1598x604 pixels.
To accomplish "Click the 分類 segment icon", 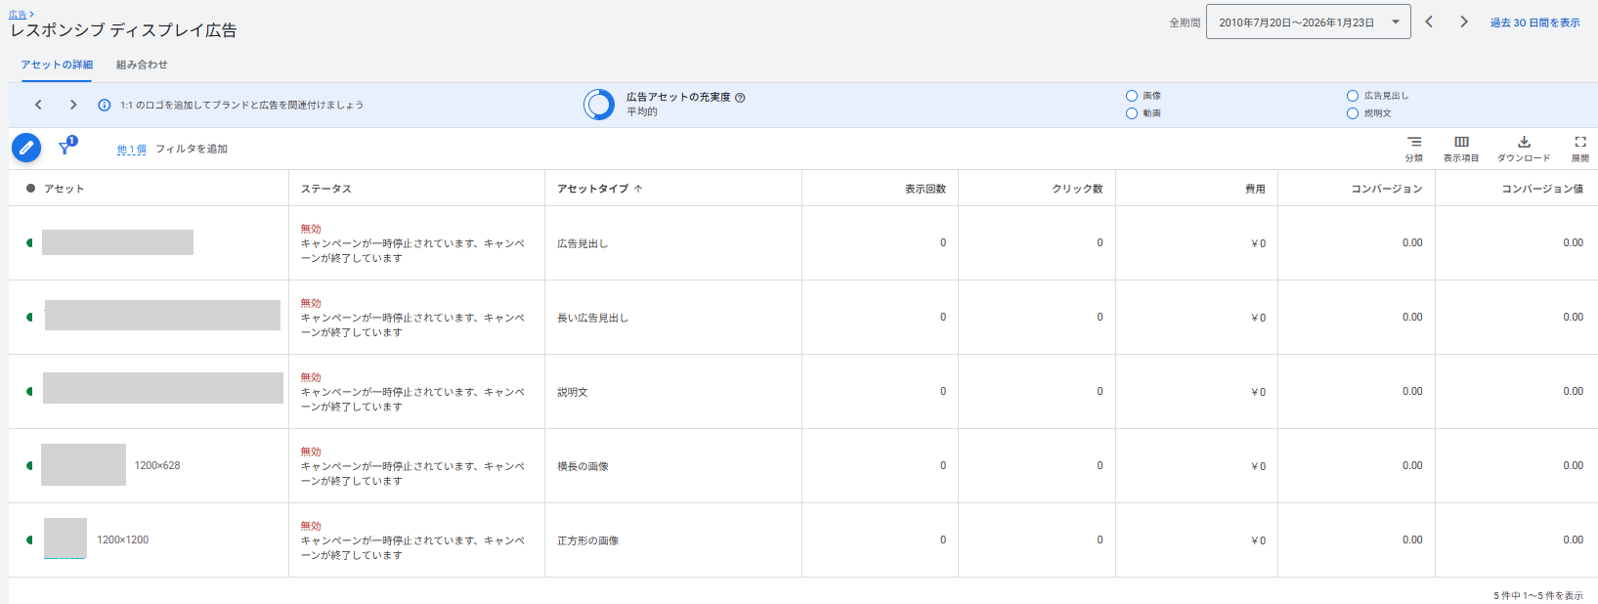I will pos(1413,143).
